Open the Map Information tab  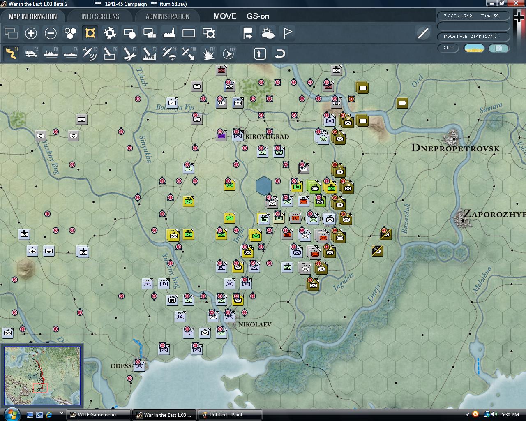click(33, 16)
